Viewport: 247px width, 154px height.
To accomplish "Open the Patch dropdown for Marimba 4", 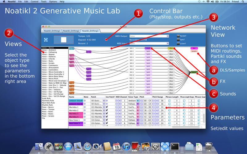I will [98, 117].
